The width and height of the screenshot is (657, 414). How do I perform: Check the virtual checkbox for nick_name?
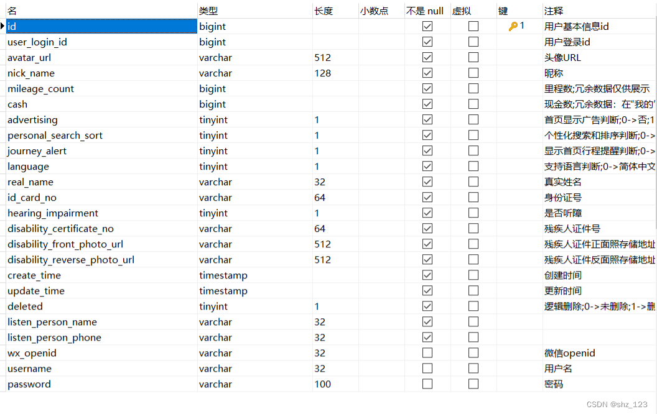[x=473, y=73]
